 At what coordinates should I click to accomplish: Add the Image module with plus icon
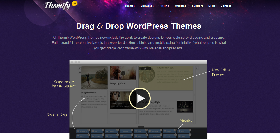coord(175,130)
